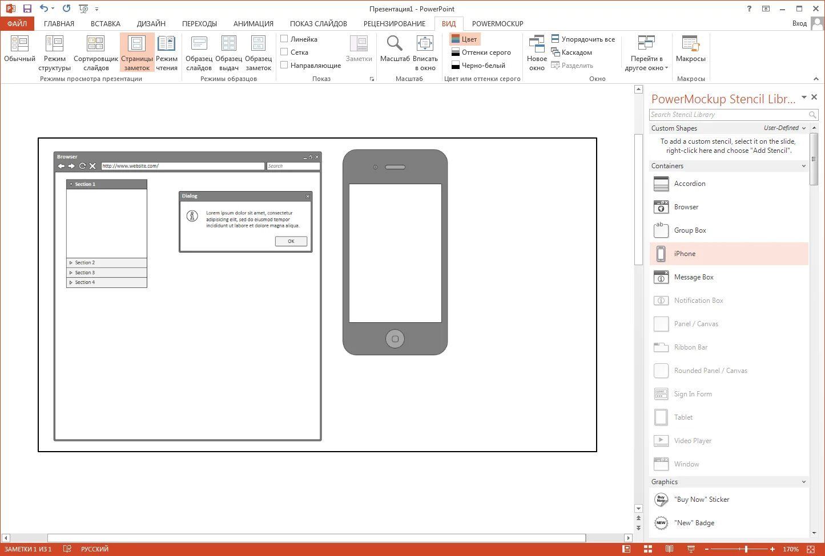Screen dimensions: 825x556
Task: Collapse the Graphics category
Action: point(804,482)
